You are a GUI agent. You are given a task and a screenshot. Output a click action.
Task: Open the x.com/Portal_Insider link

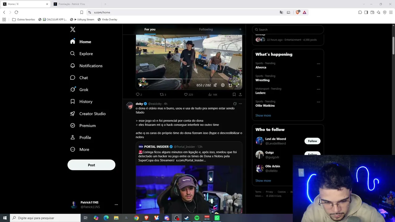point(191,160)
